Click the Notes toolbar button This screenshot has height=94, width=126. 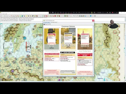70,16
